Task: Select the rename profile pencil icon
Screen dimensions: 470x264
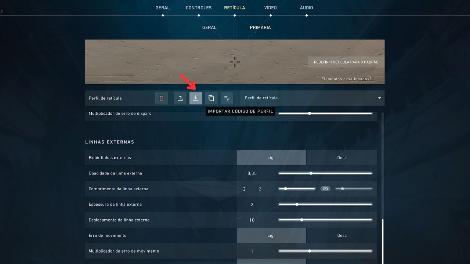Action: point(227,98)
